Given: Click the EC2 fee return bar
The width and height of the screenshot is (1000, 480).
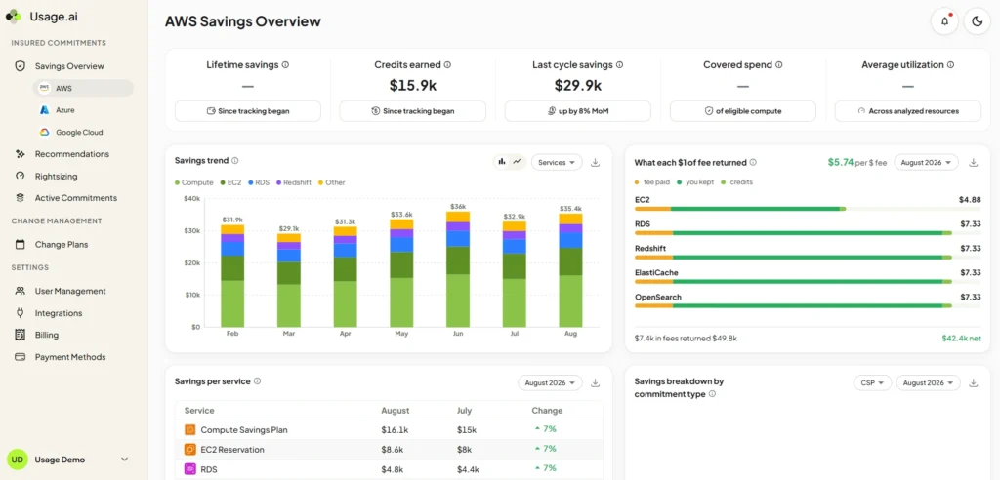Looking at the screenshot, I should 808,209.
